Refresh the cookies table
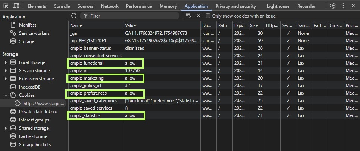 pos(74,16)
